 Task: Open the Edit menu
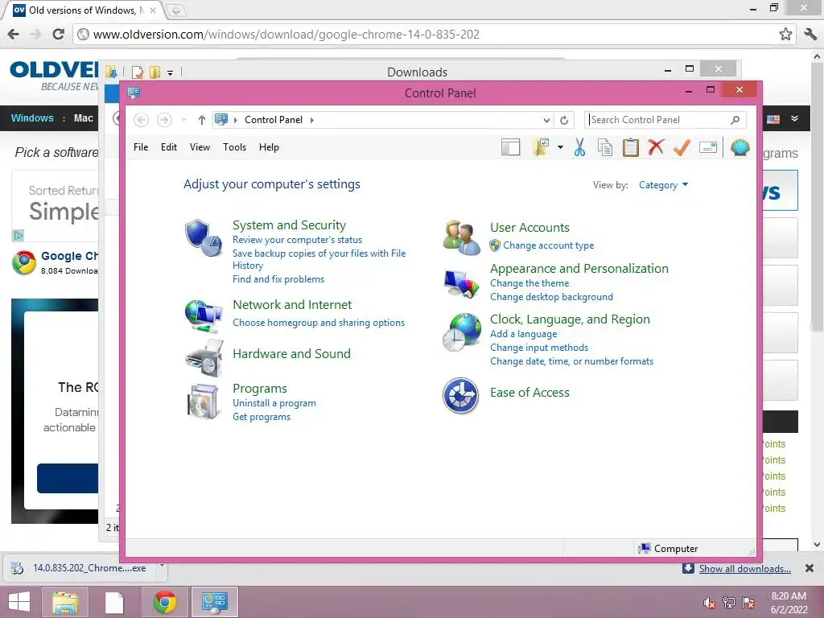(169, 147)
